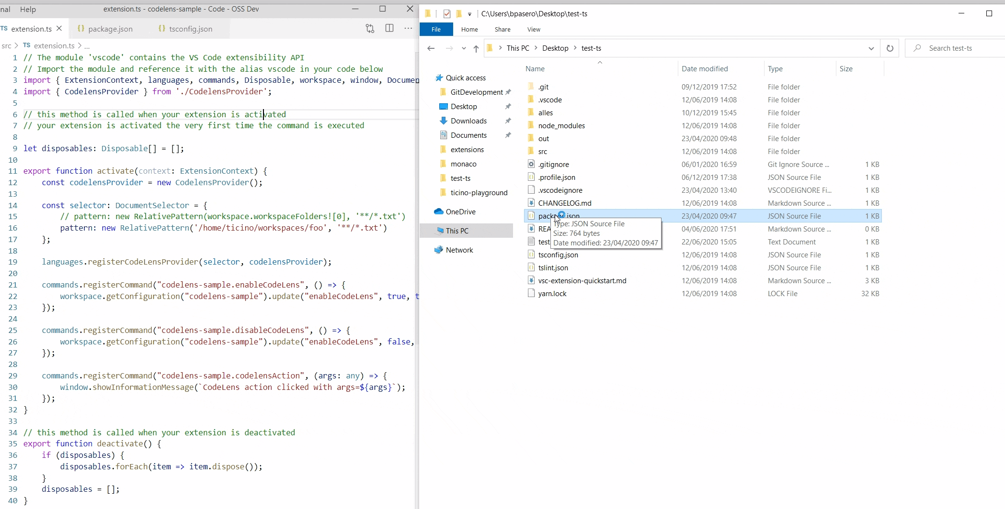Refresh the folder view with the refresh icon
This screenshot has height=509, width=1005.
tap(890, 48)
